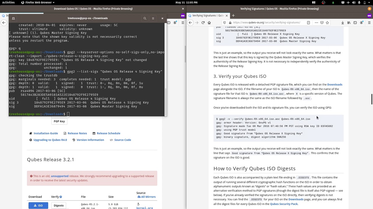Image resolution: width=373 pixels, height=209 pixels.
Task: Click the green lock tray icon
Action: point(333,2)
